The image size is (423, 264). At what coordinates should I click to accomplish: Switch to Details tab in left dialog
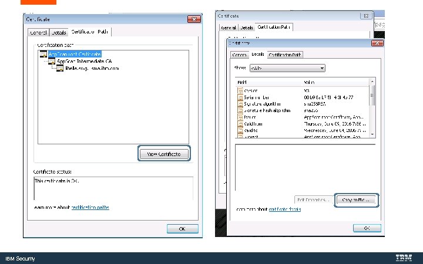(59, 33)
